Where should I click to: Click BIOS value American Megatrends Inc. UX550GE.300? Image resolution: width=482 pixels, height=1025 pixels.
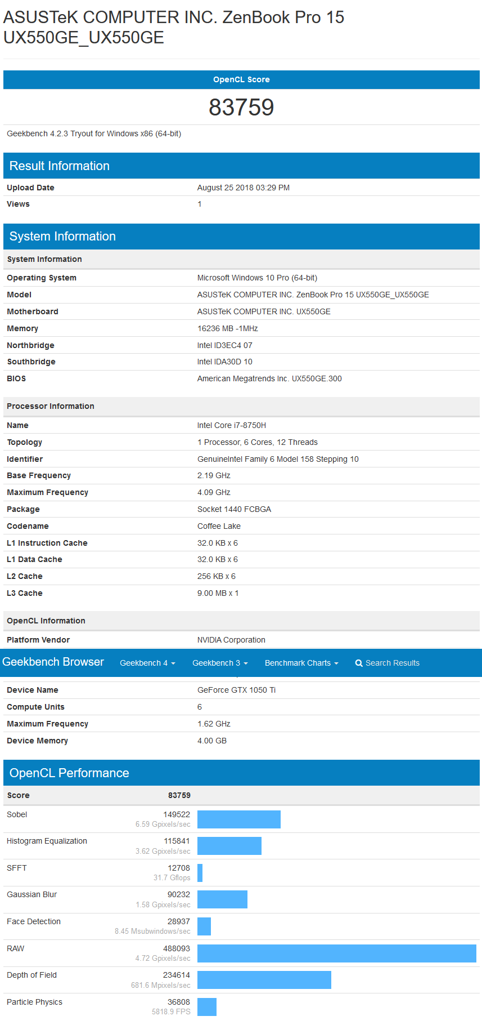269,378
